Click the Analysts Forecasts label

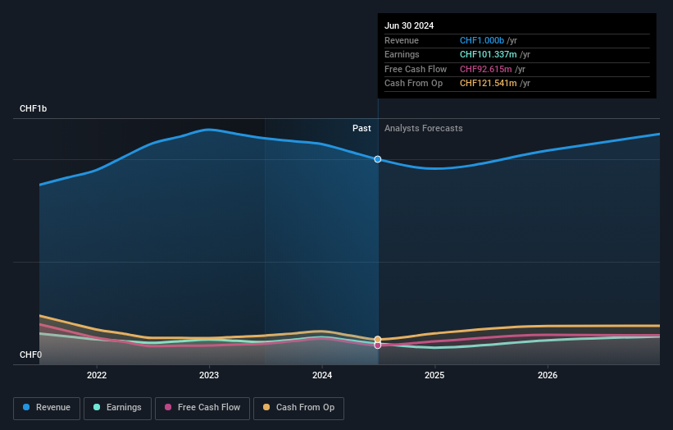423,129
